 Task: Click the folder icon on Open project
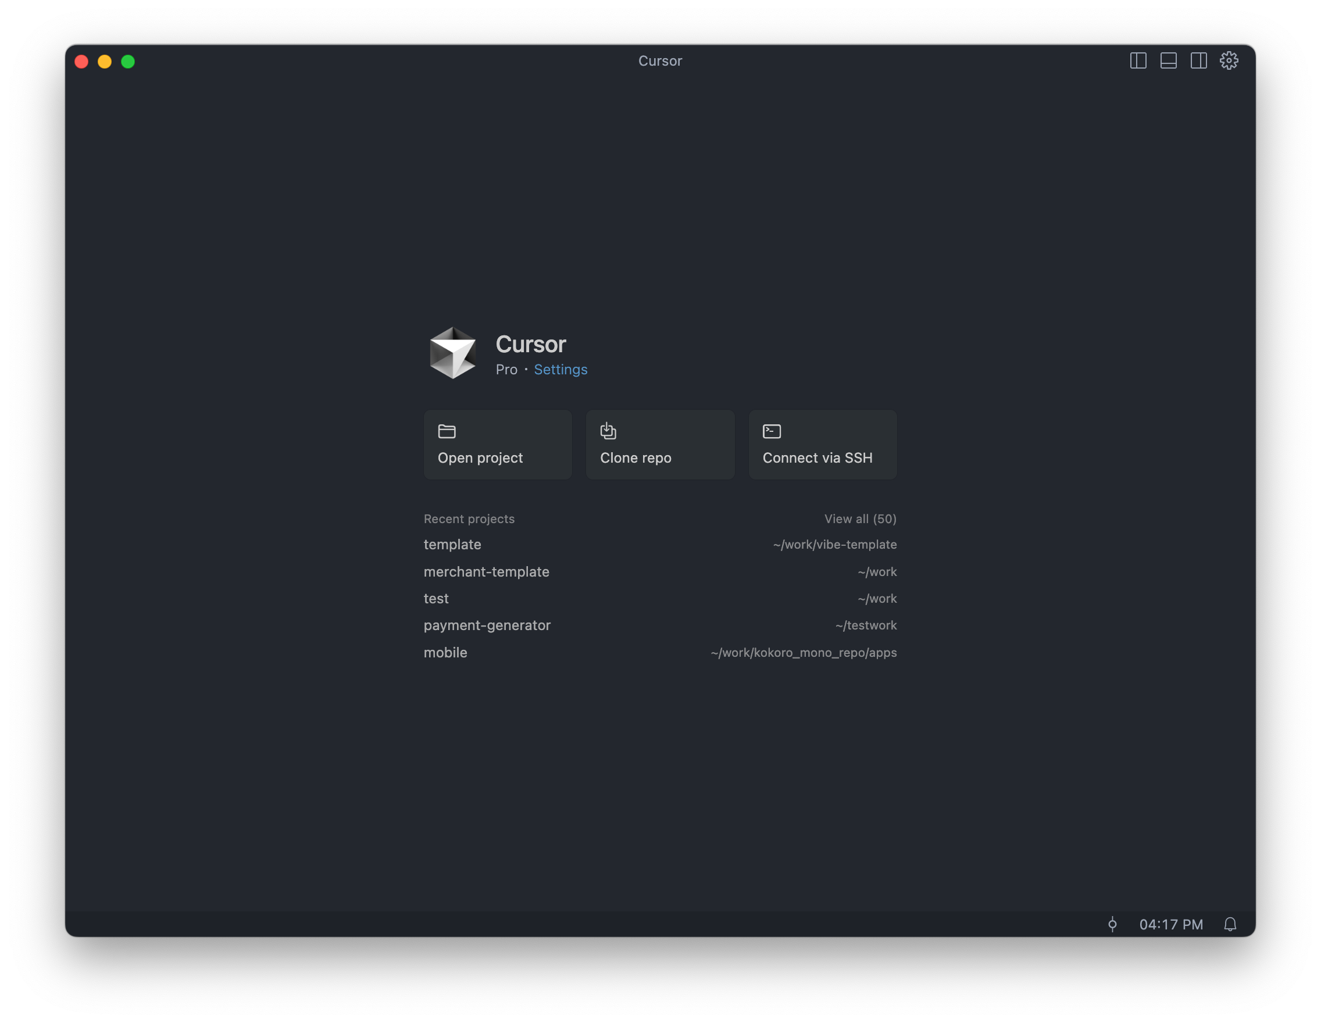click(447, 431)
